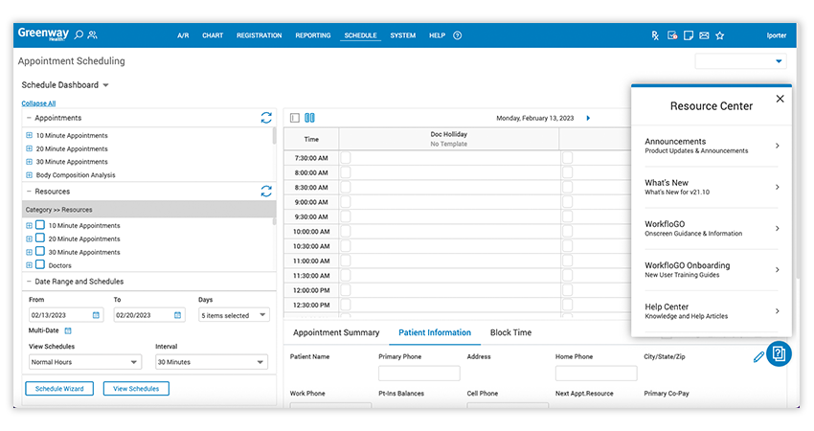Click the pencil edit icon in Patient Information

click(x=758, y=356)
